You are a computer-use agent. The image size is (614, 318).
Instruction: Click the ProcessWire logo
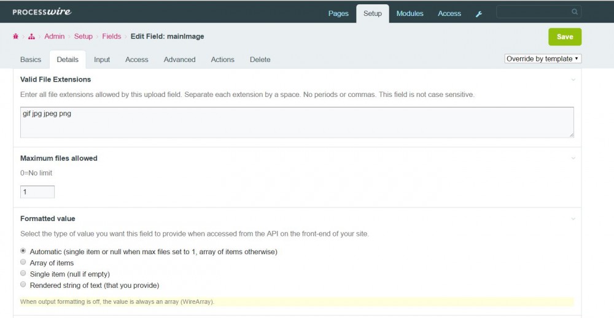coord(42,12)
